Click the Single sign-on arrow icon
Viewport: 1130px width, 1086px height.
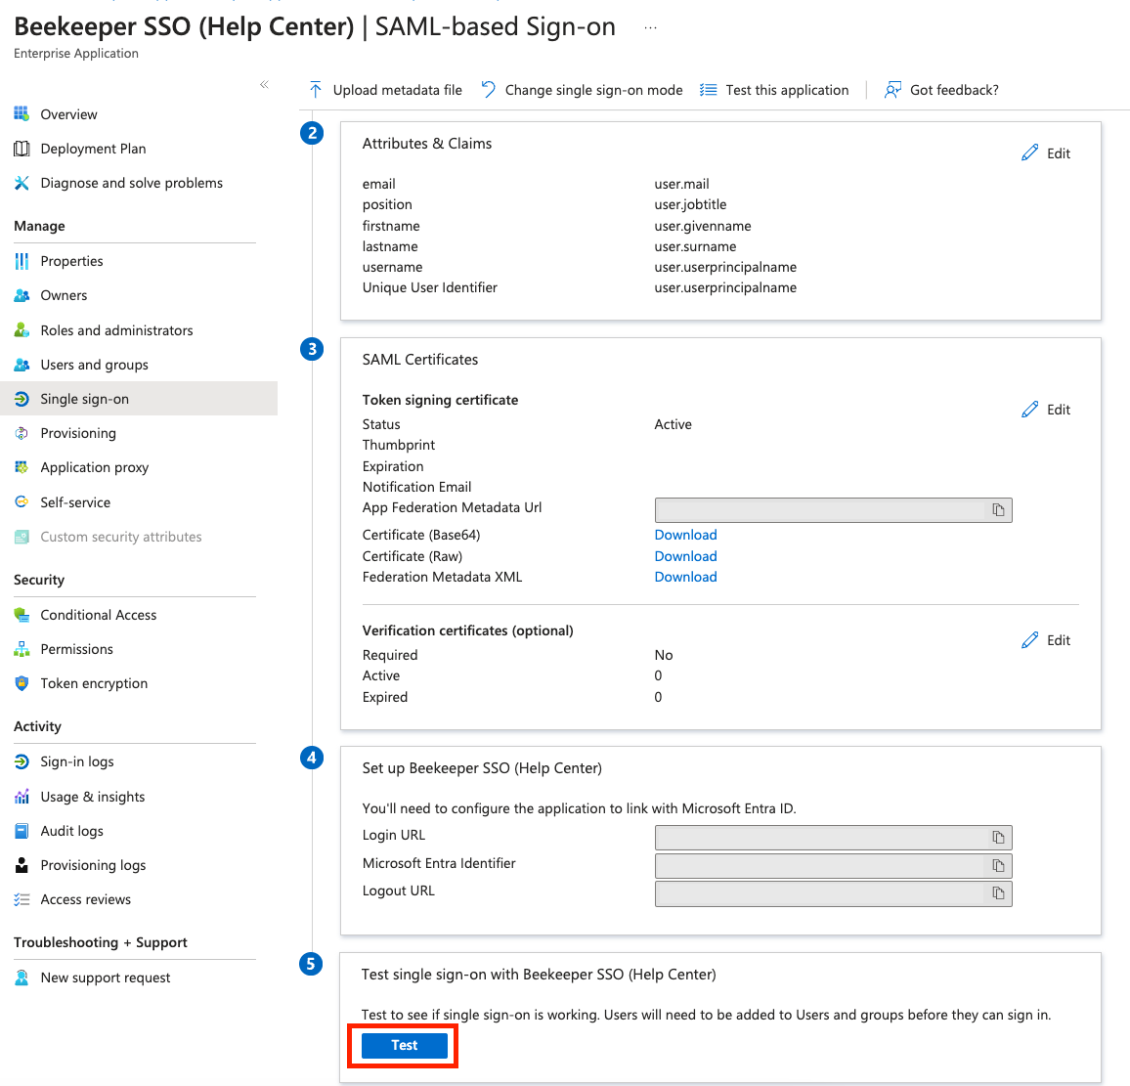[22, 399]
